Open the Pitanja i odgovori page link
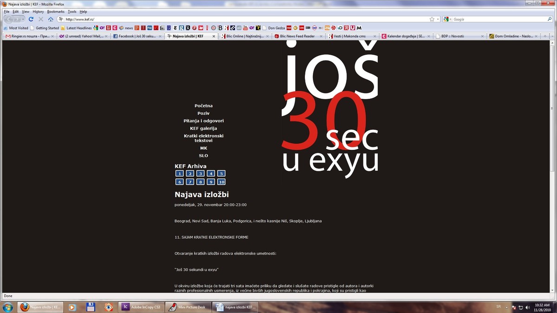This screenshot has width=557, height=313. [203, 121]
